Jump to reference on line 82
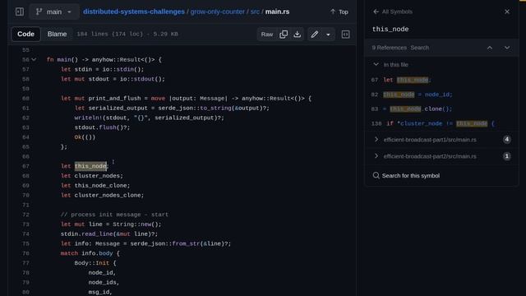The height and width of the screenshot is (296, 526). pos(441,95)
